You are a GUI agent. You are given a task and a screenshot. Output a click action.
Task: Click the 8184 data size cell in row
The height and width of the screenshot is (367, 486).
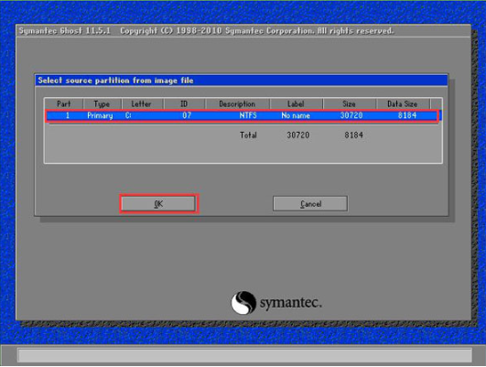tap(407, 115)
